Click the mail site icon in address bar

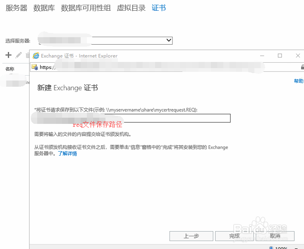[35, 67]
